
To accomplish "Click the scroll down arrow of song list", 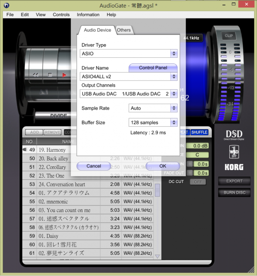I will (157, 256).
